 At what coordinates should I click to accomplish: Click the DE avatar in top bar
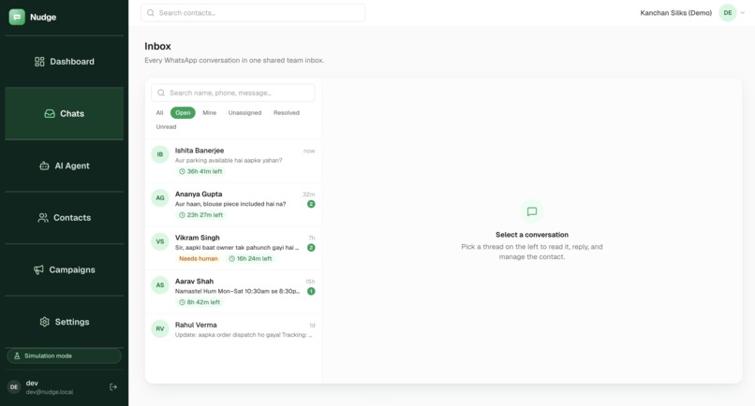728,13
